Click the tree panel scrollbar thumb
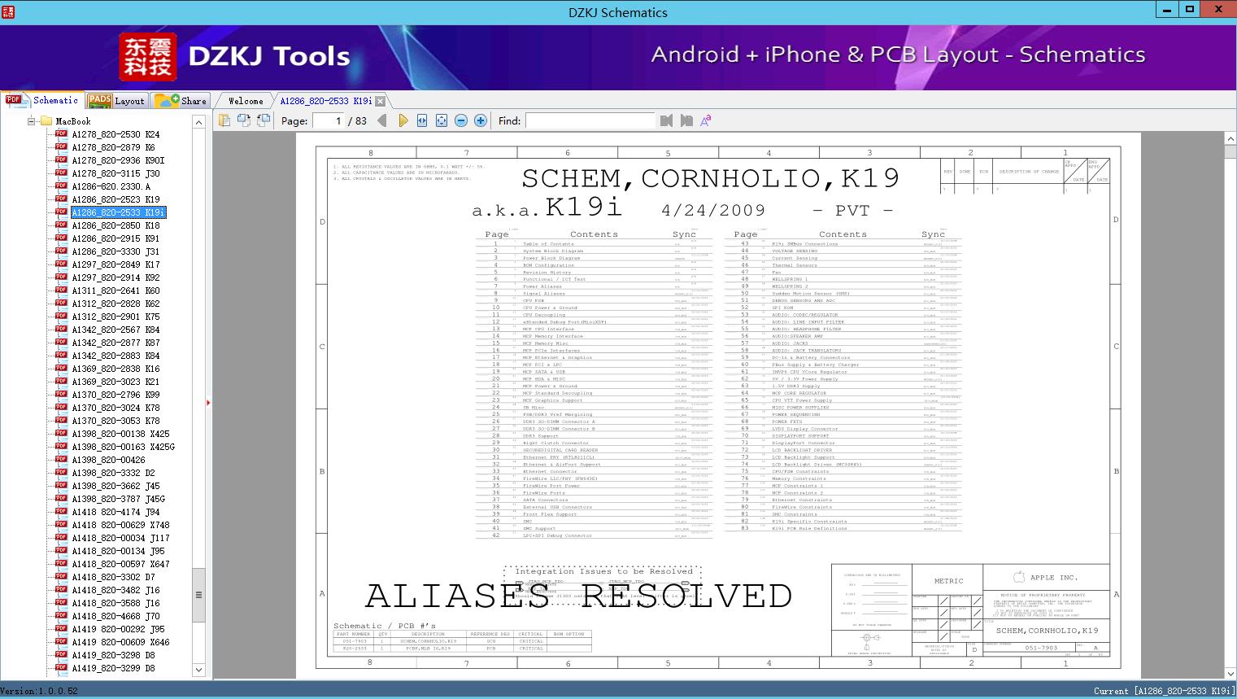Viewport: 1237px width, 699px height. tap(198, 595)
